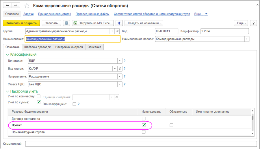Image resolution: width=260 pixels, height=149 pixels.
Task: Open the Группа field link icon
Action: [x=117, y=31]
